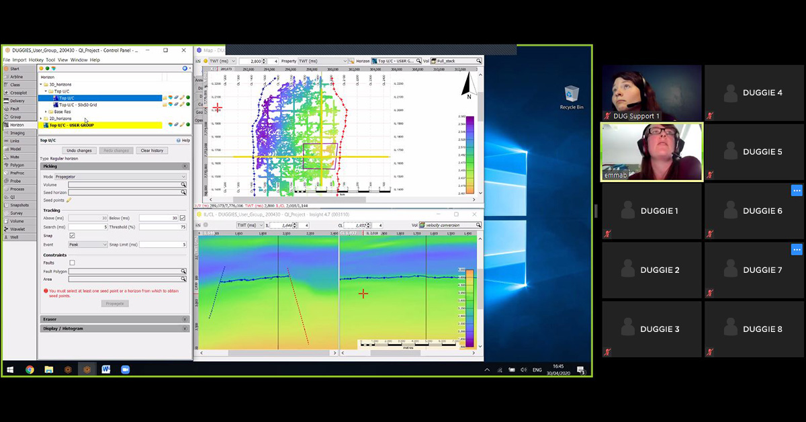Viewport: 806px width, 422px height.
Task: Click the Undo changes button
Action: 79,151
